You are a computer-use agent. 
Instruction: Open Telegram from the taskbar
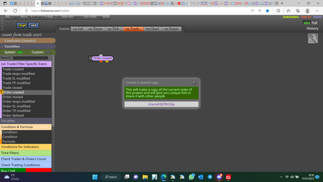[x=210, y=177]
